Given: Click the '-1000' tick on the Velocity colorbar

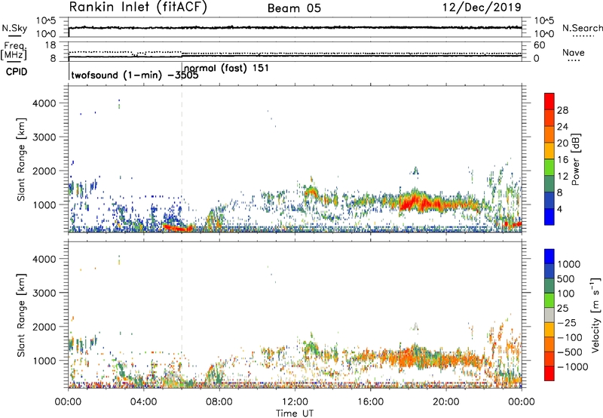Looking at the screenshot, I should [573, 367].
